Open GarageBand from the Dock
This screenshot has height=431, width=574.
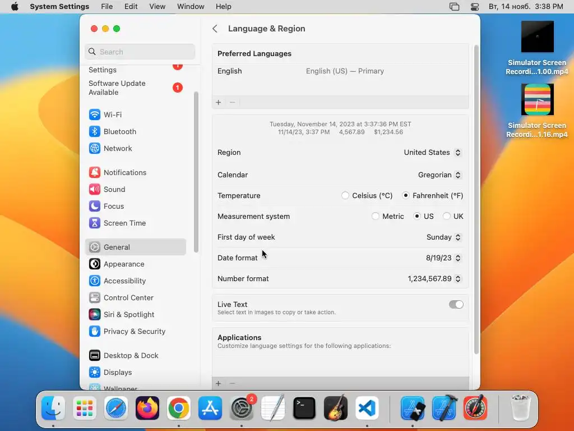pos(336,408)
